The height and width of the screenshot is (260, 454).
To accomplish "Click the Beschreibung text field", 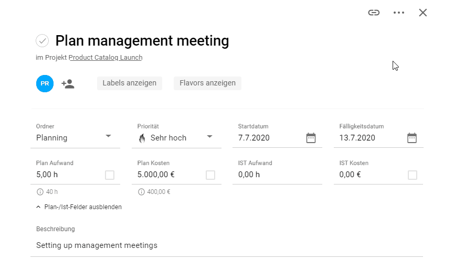I will click(227, 245).
